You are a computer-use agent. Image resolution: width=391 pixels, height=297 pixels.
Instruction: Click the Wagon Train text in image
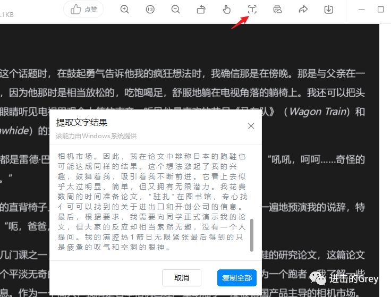point(318,112)
